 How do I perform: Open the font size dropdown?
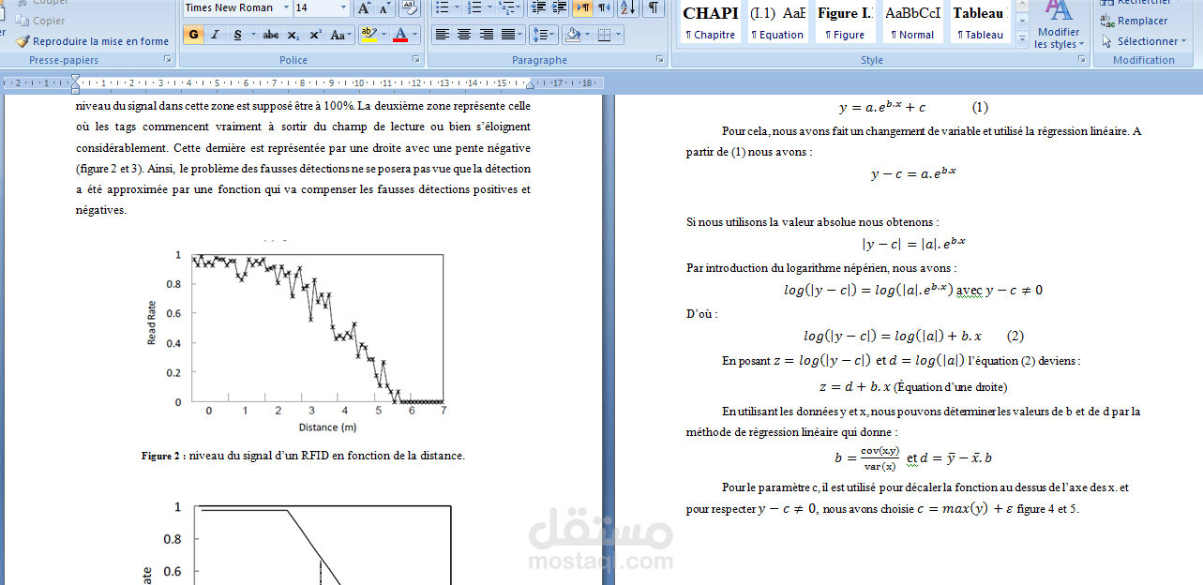click(x=343, y=7)
